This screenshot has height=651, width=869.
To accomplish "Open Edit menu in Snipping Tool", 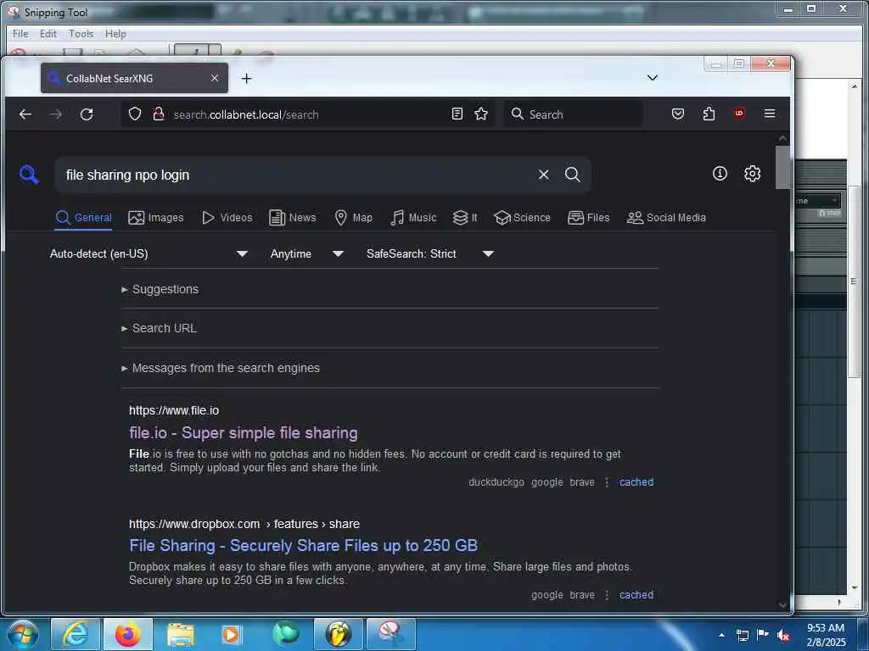I will pyautogui.click(x=48, y=34).
